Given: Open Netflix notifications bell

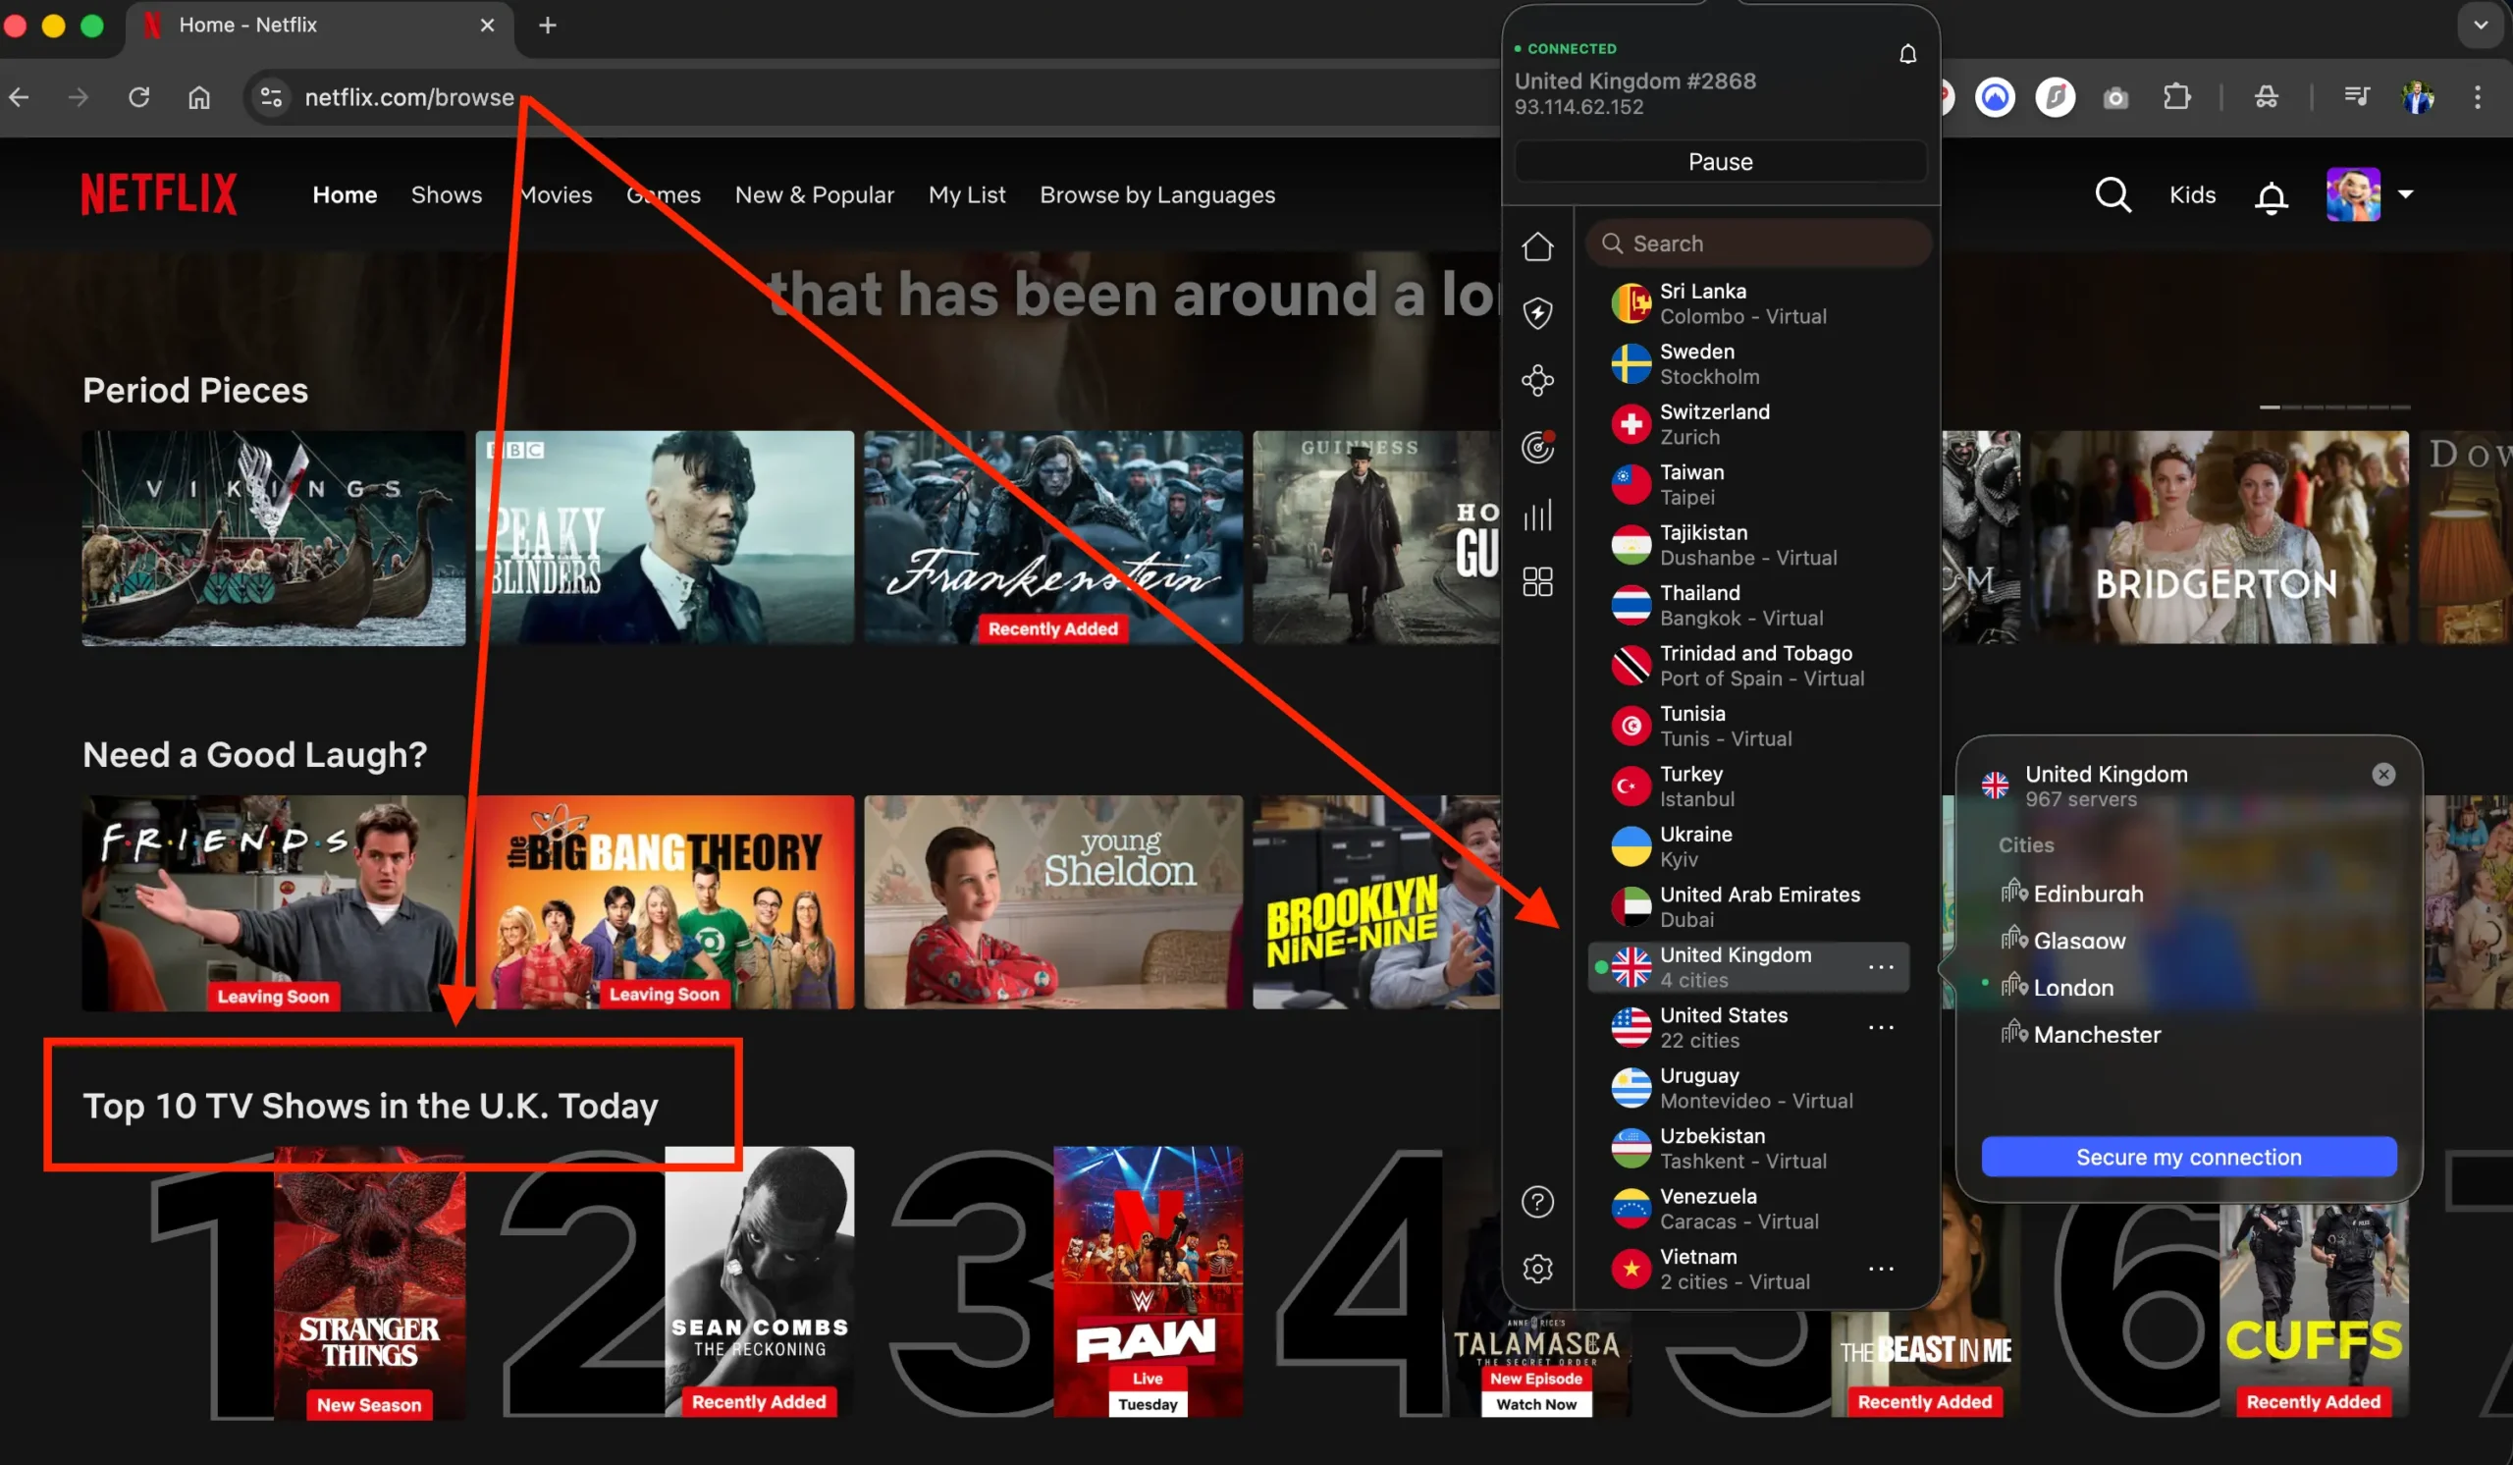Looking at the screenshot, I should tap(2270, 197).
